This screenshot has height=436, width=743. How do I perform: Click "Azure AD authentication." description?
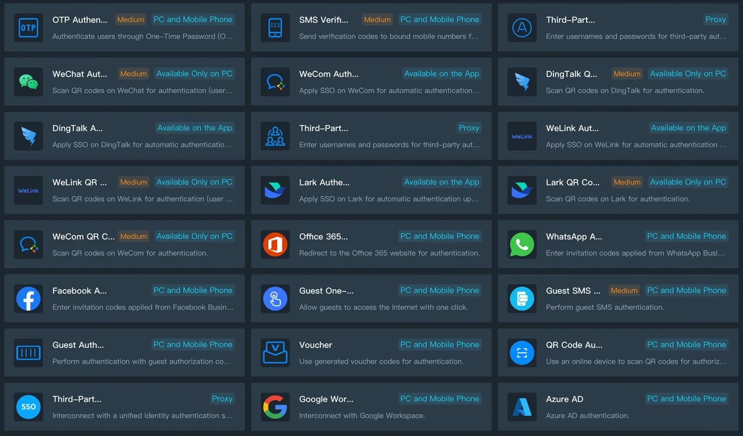pos(587,416)
